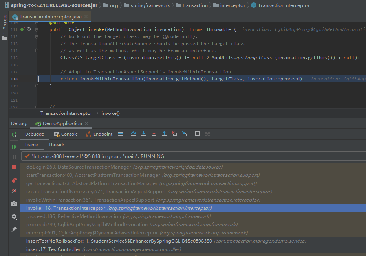Click TransactionInterceptor class breadcrumb
The width and height of the screenshot is (366, 256).
280,5
